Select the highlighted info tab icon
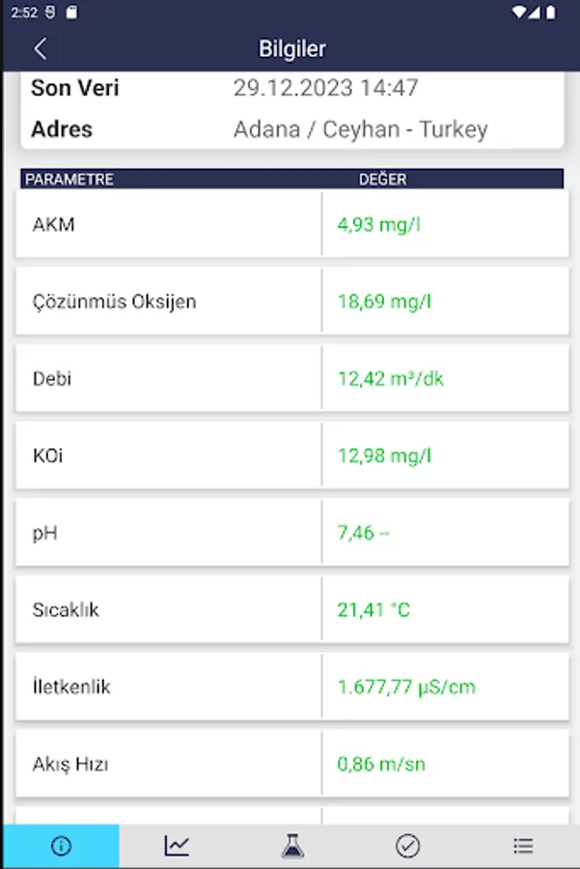 (x=58, y=845)
